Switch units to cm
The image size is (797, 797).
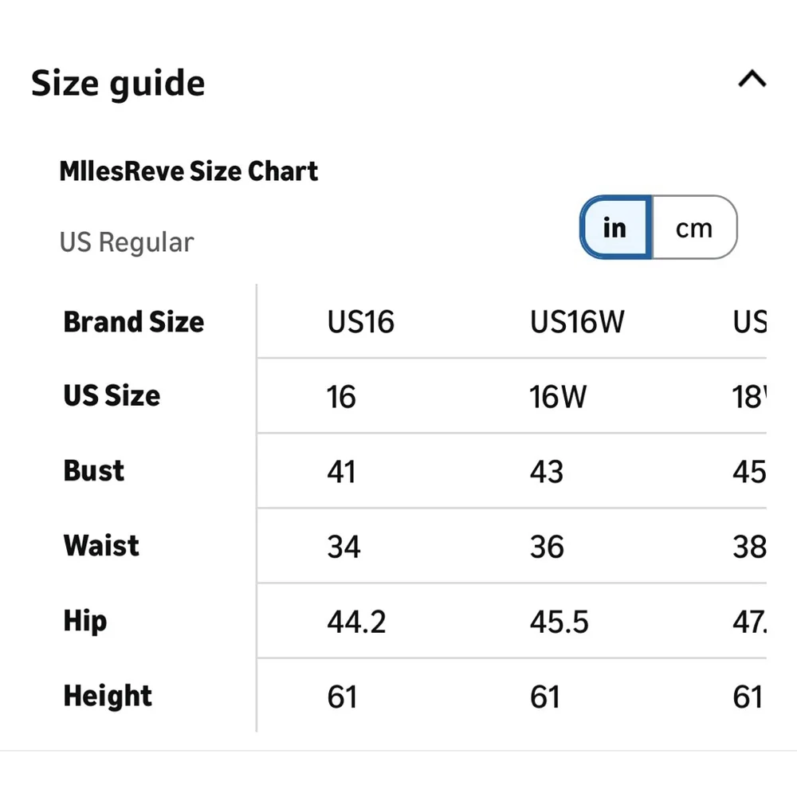(x=693, y=228)
